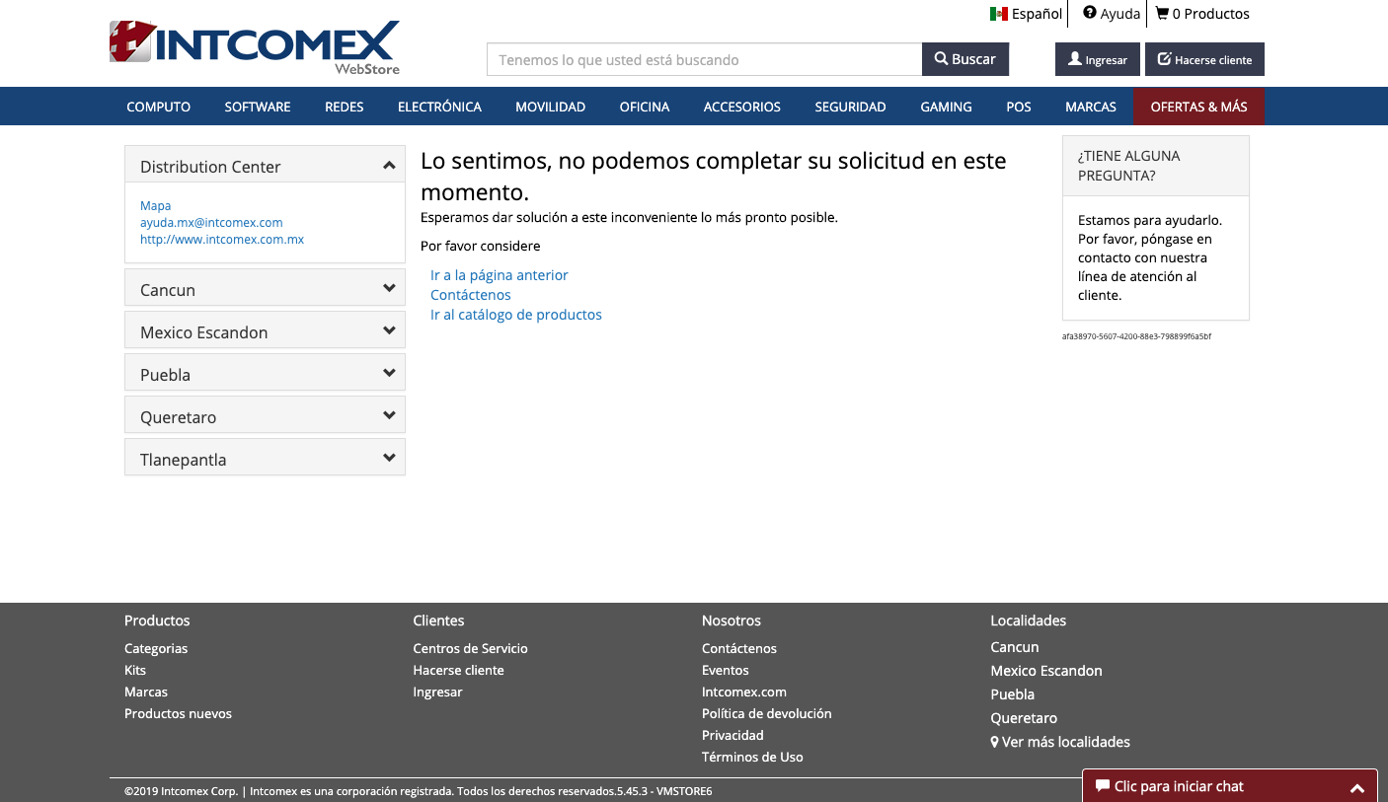Open the ELECTRÓNICA menu
The height and width of the screenshot is (802, 1388).
pos(439,107)
